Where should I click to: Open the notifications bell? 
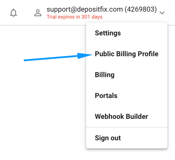pos(13,13)
